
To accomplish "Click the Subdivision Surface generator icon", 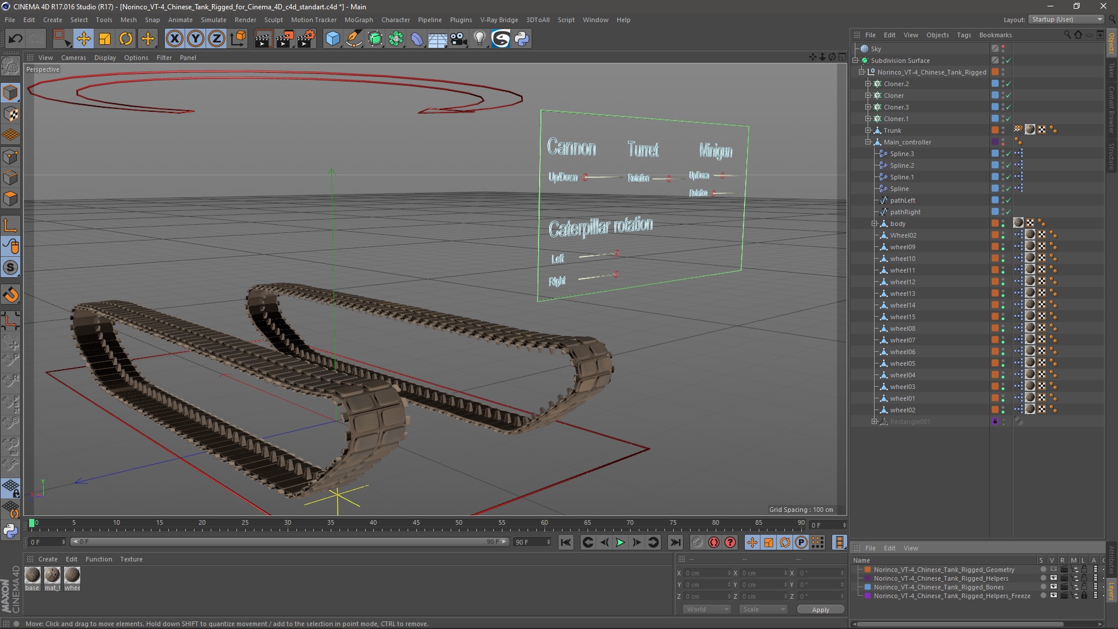I will click(x=375, y=39).
